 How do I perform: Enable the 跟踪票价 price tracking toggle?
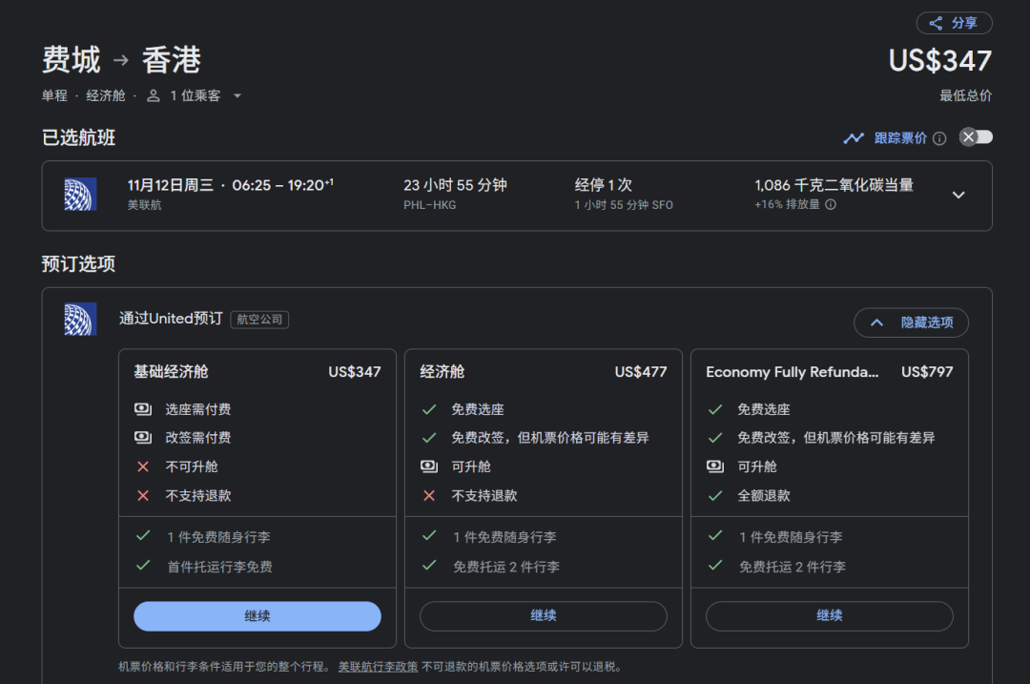point(976,137)
